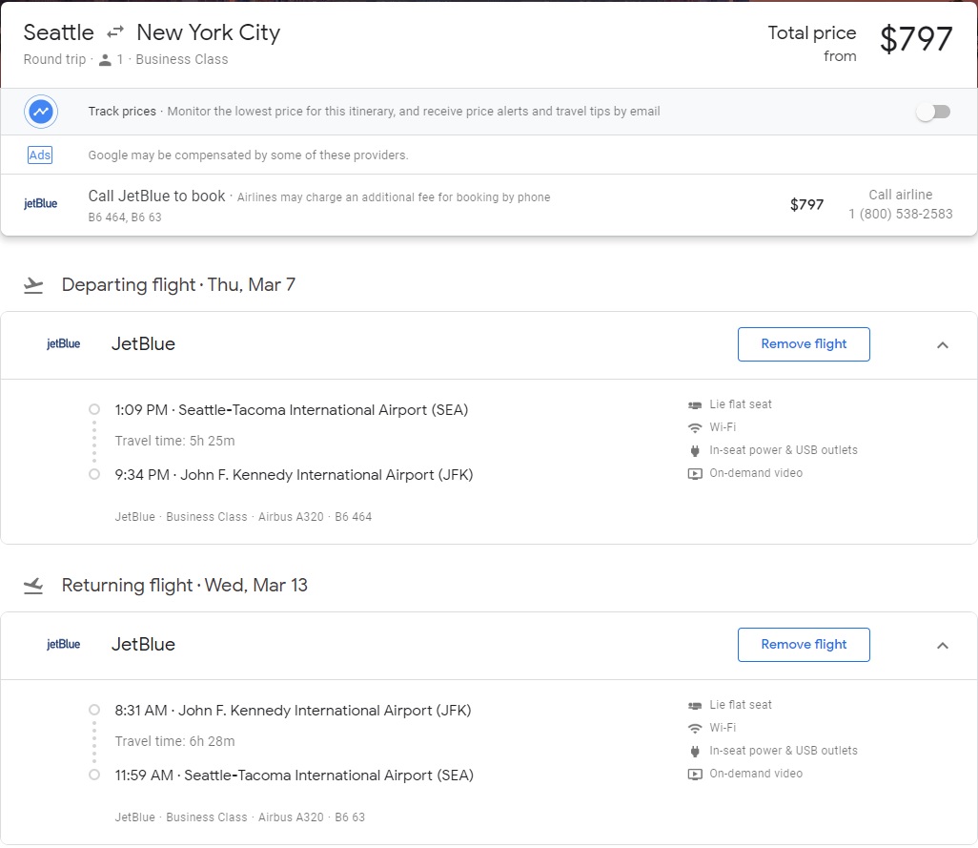Enable the Track prices toggle
Screen dimensions: 978x848
933,112
